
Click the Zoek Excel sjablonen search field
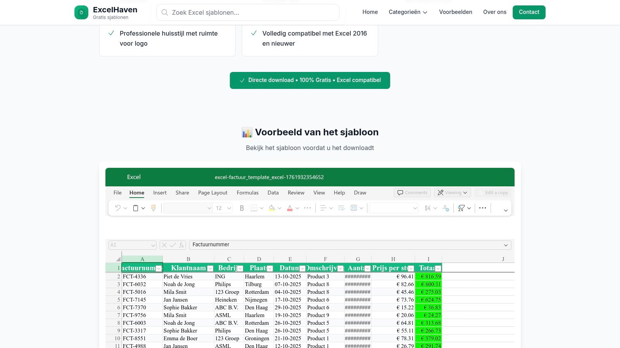(248, 12)
